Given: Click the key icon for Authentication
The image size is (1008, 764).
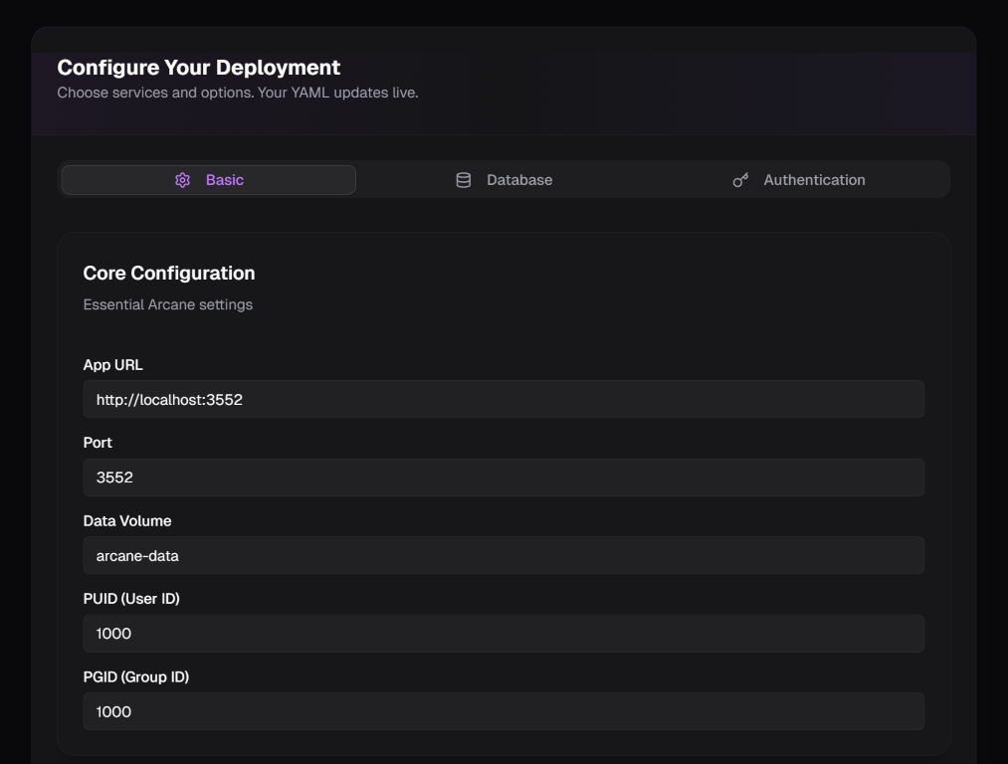Looking at the screenshot, I should (x=740, y=180).
